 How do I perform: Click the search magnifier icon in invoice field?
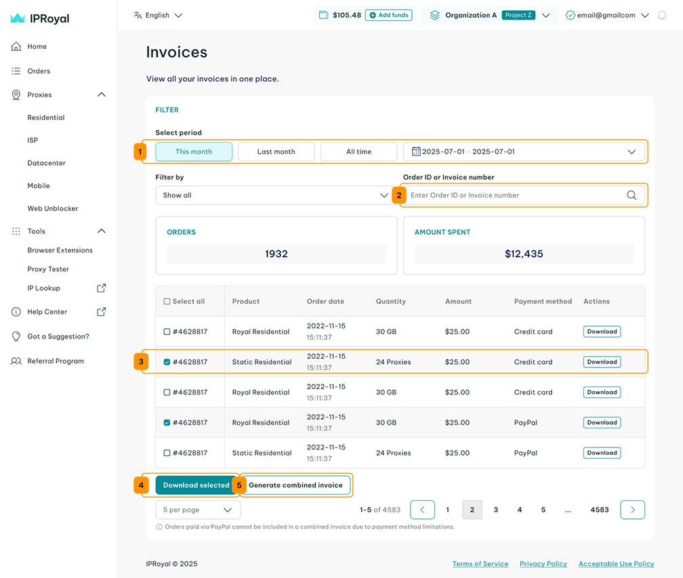click(631, 196)
